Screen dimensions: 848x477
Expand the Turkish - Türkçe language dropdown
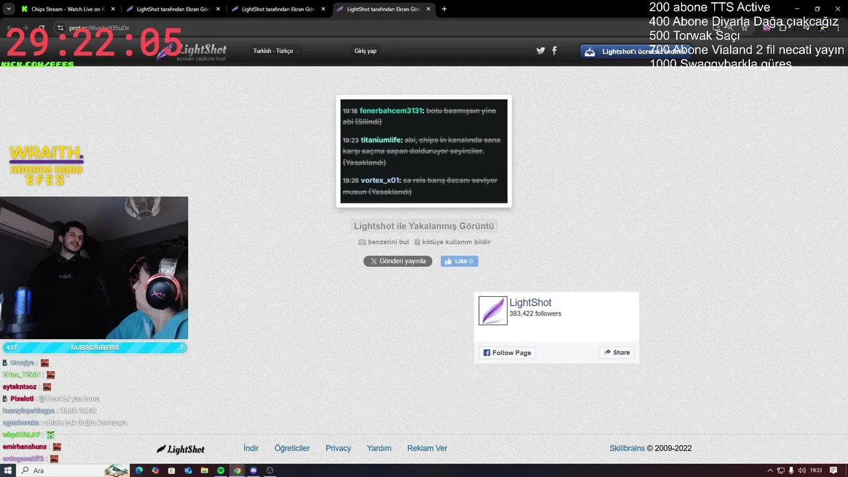pos(275,51)
